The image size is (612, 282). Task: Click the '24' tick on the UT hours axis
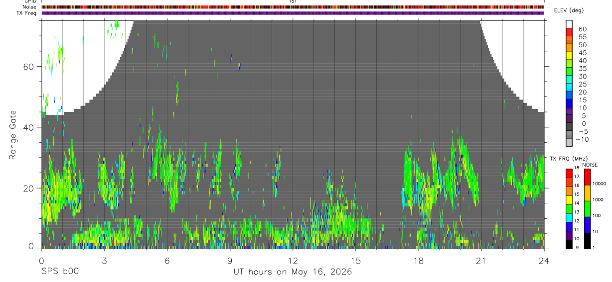click(544, 260)
